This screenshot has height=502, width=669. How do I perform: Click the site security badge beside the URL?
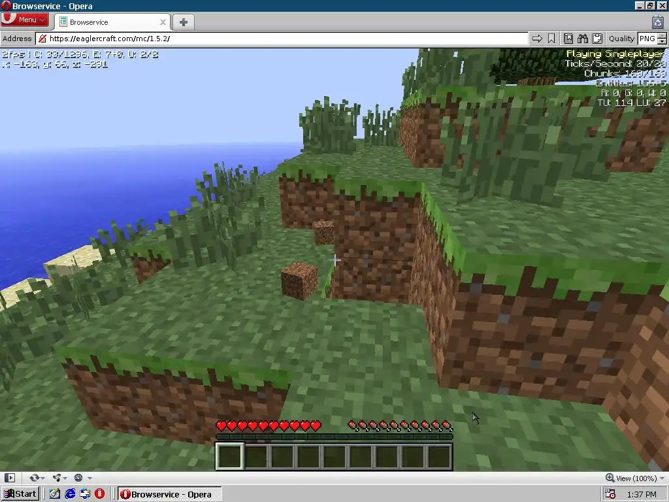[x=42, y=39]
